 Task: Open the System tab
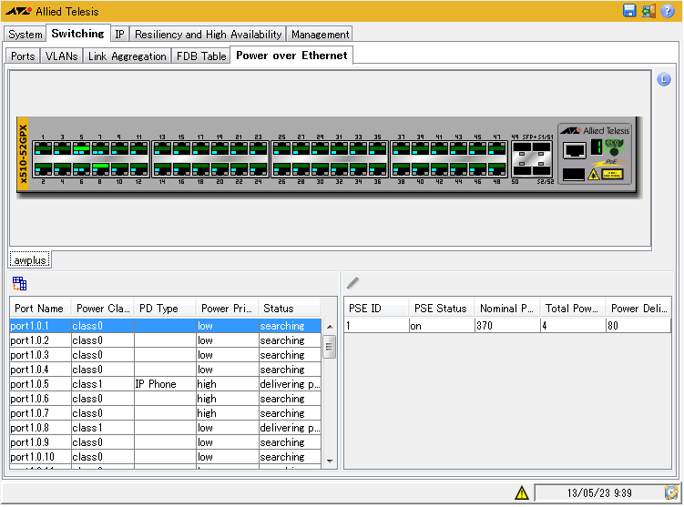[x=26, y=34]
